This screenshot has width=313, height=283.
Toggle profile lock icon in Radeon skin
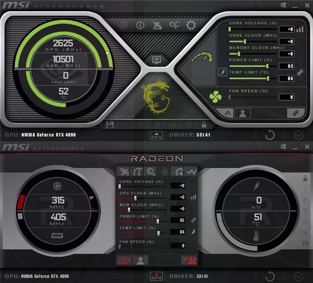[305, 179]
